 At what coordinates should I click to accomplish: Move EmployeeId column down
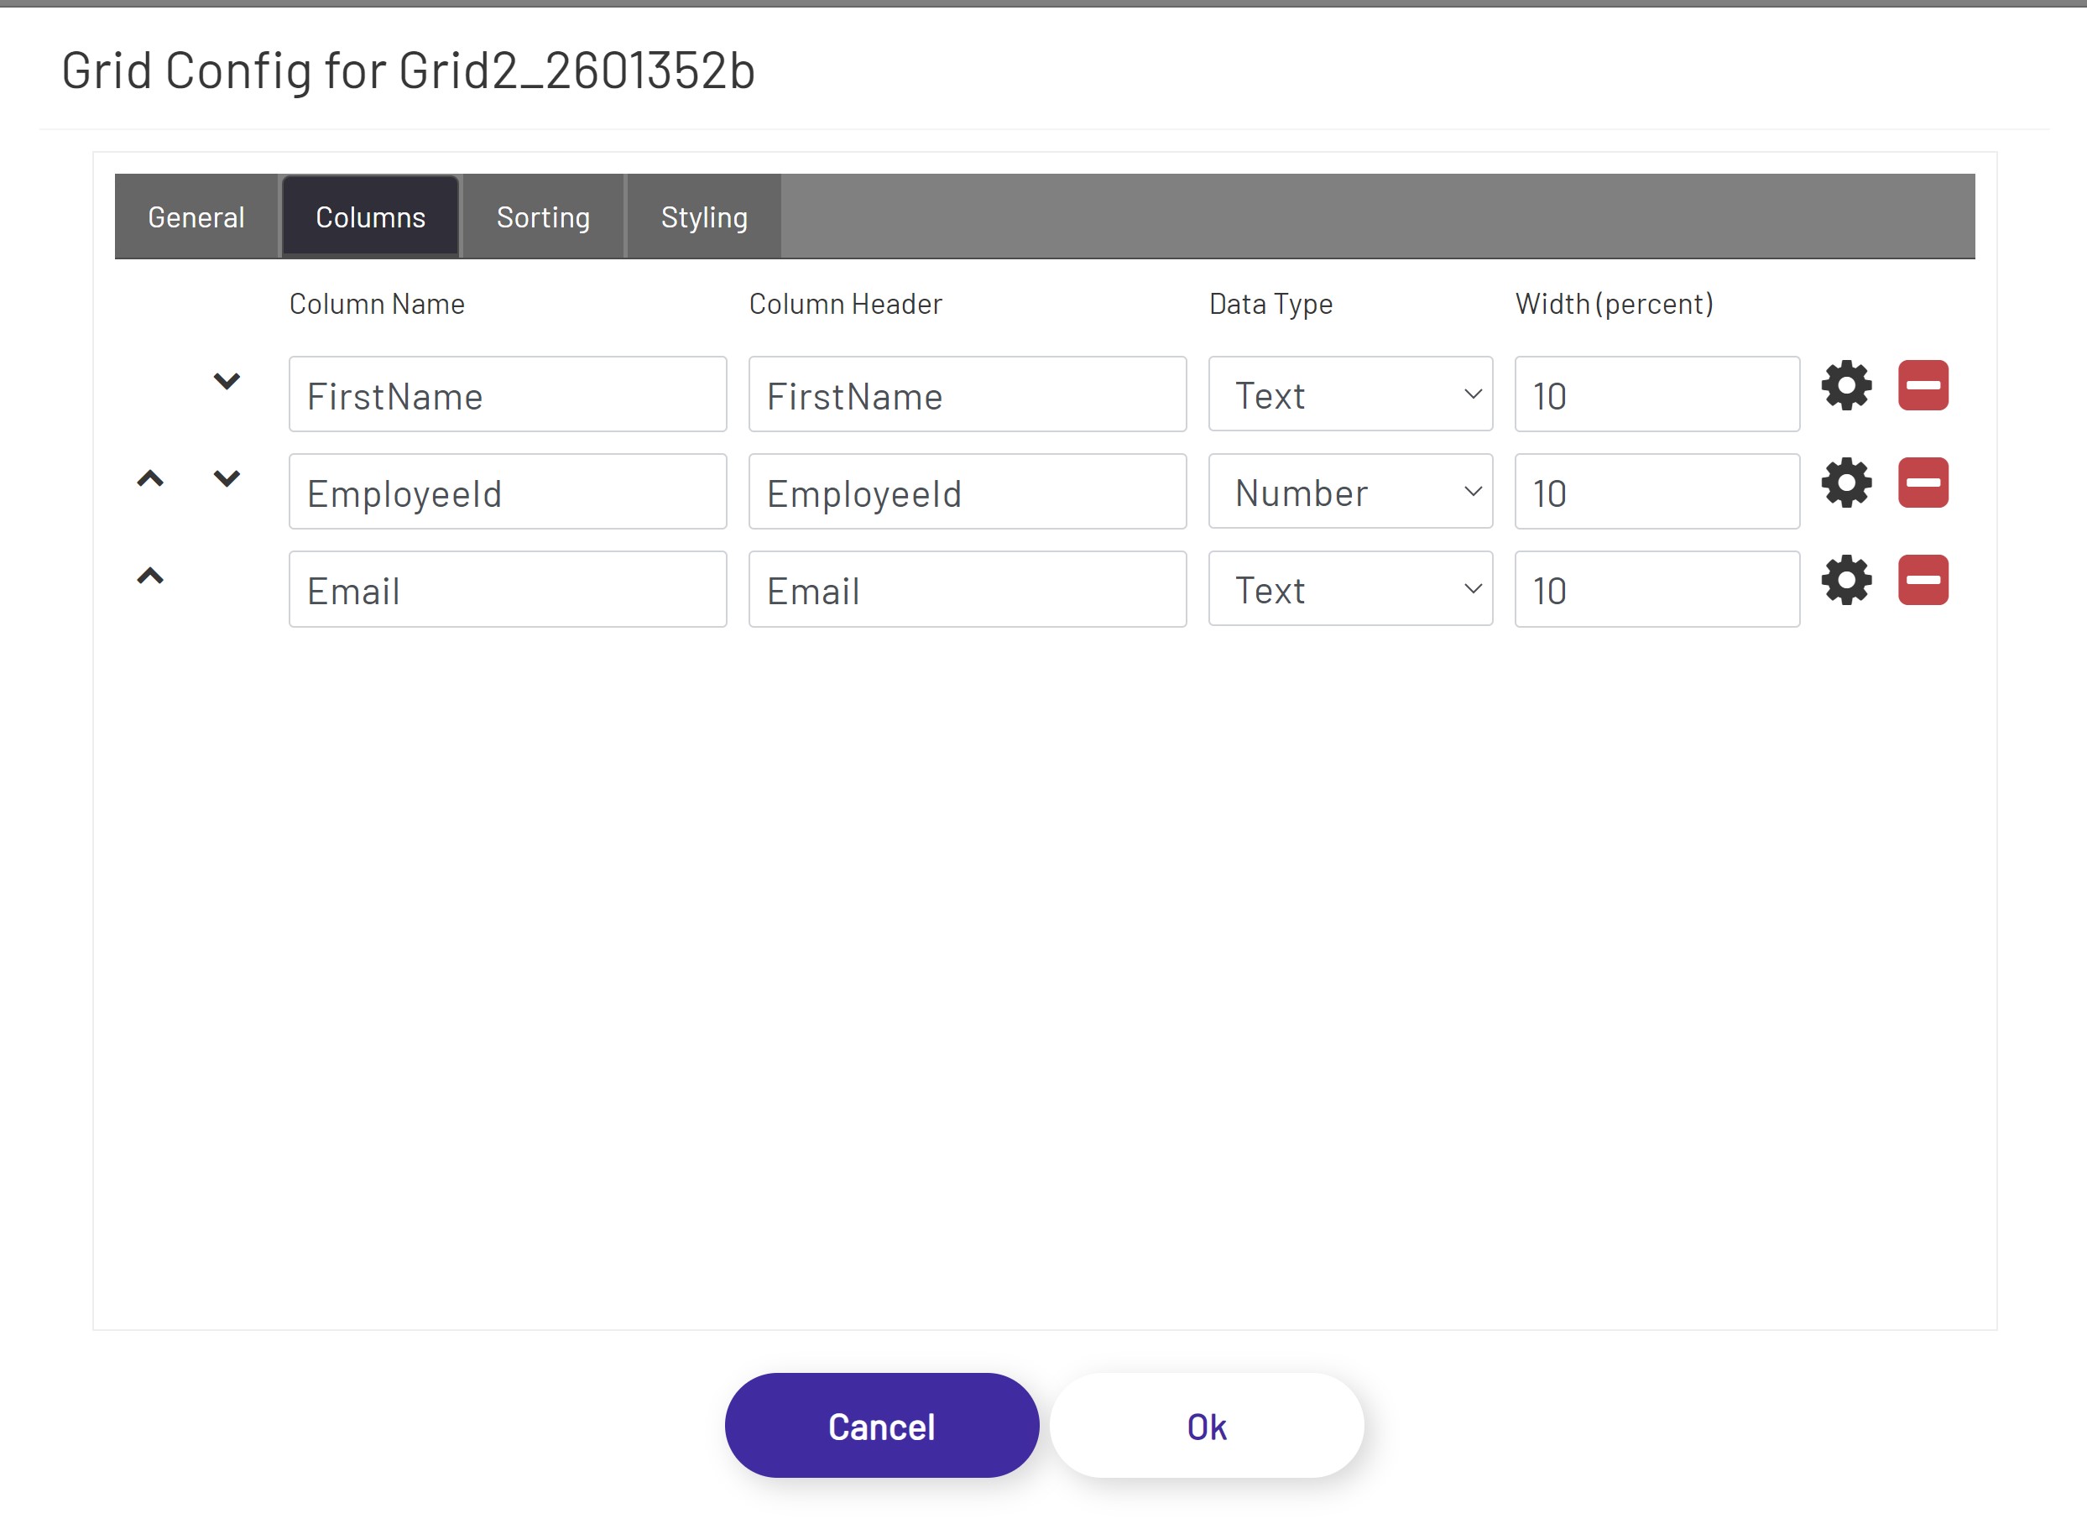[227, 478]
